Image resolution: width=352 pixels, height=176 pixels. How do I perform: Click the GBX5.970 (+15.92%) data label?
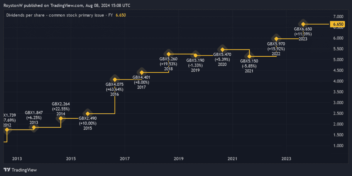[x=276, y=45]
